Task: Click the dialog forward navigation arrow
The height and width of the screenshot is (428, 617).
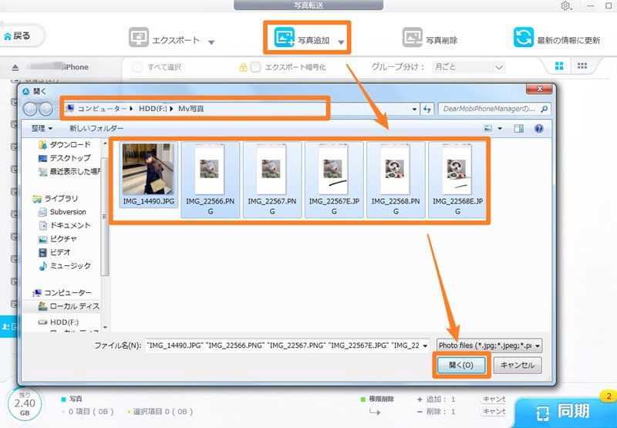Action: point(46,109)
